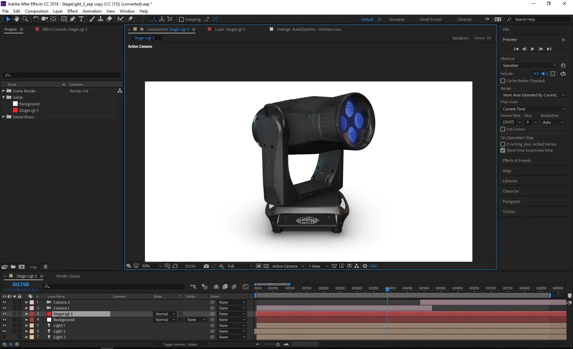Click the StageLigt 3 red color label
The width and height of the screenshot is (573, 349).
point(32,314)
